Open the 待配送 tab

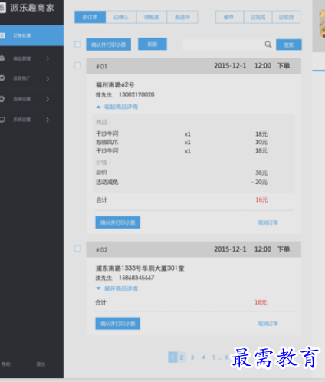tap(152, 17)
